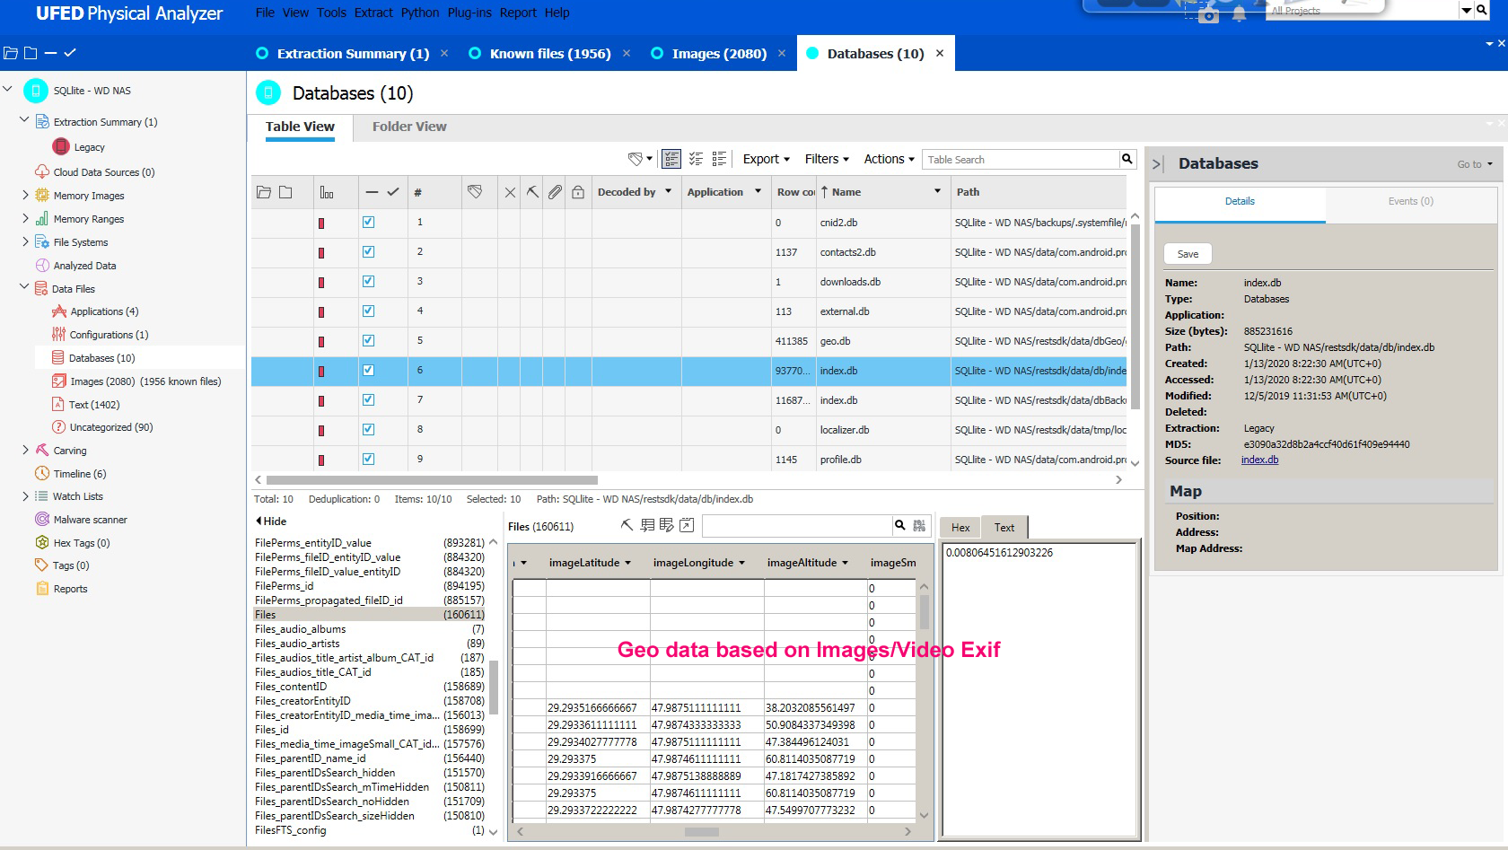Open the Actions dropdown

click(x=889, y=159)
